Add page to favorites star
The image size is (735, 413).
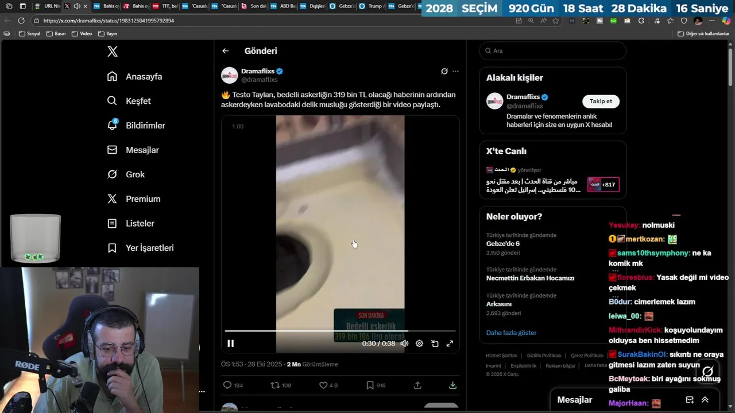(555, 21)
